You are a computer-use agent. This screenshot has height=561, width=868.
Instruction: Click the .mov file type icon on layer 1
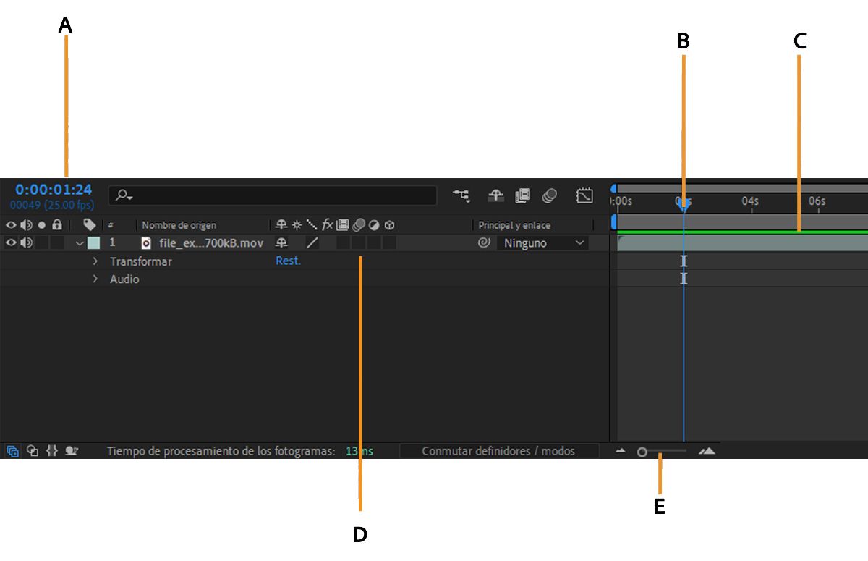(146, 243)
